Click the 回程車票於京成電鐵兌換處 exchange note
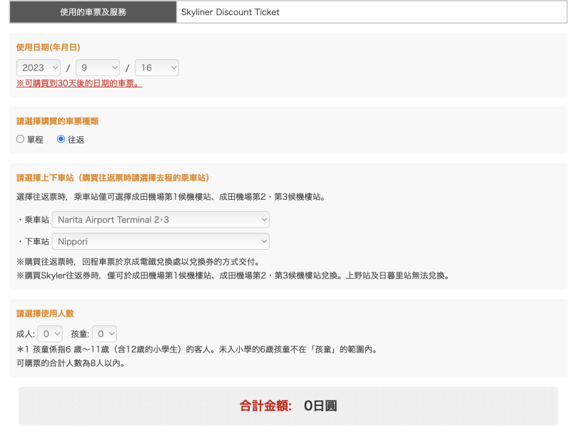The width and height of the screenshot is (576, 426). 138,262
